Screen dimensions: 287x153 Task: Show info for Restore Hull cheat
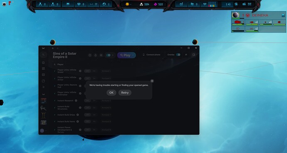80,86
